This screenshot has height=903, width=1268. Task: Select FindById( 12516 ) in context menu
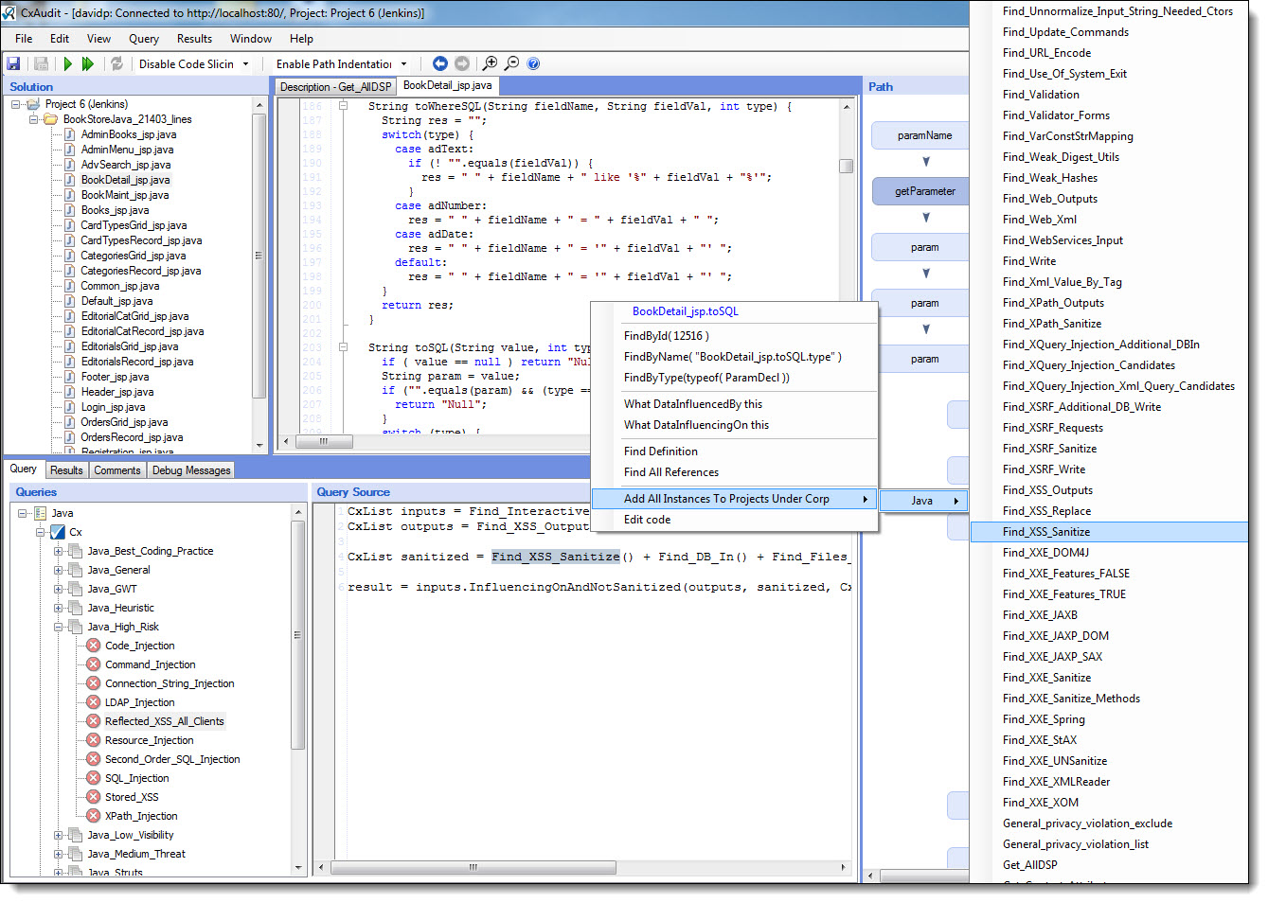pyautogui.click(x=667, y=336)
